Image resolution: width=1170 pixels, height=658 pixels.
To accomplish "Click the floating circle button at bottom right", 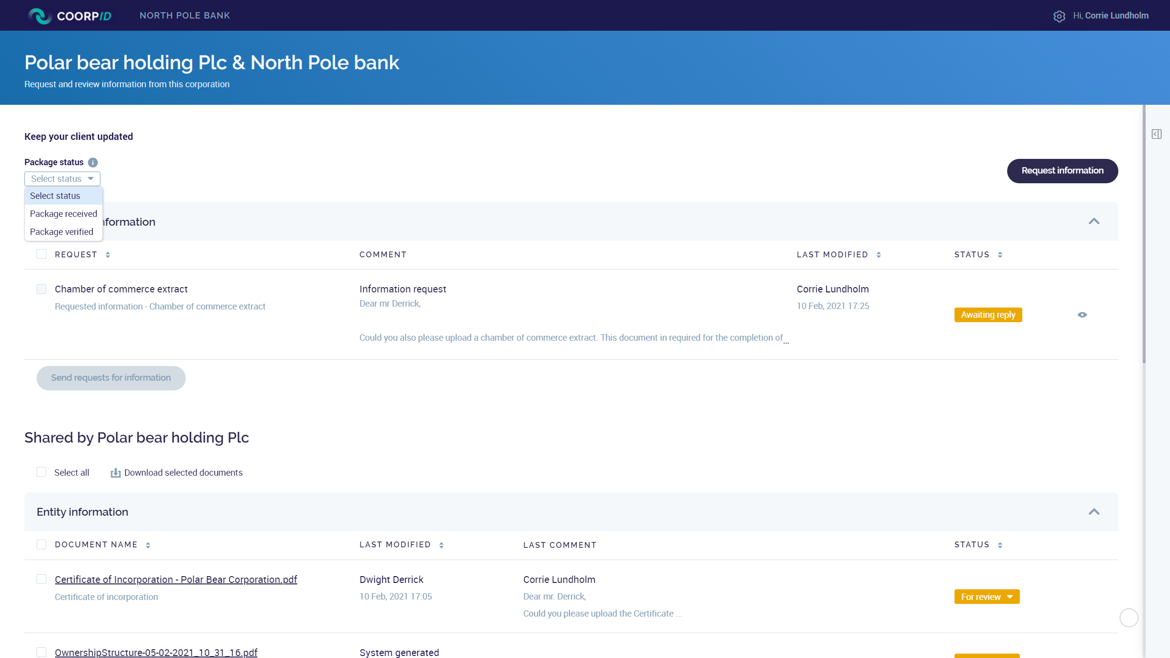I will [x=1129, y=618].
